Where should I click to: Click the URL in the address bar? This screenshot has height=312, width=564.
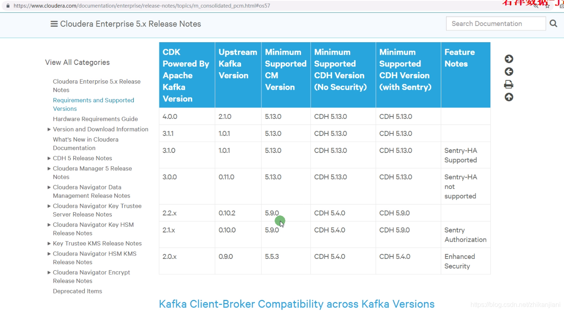point(142,6)
